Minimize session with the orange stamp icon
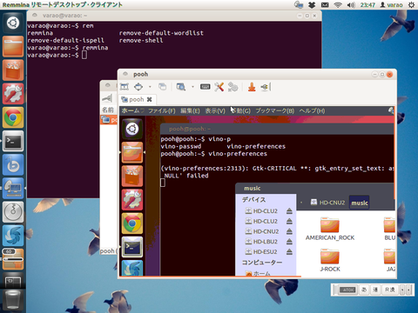This screenshot has height=313, width=418. [x=252, y=87]
